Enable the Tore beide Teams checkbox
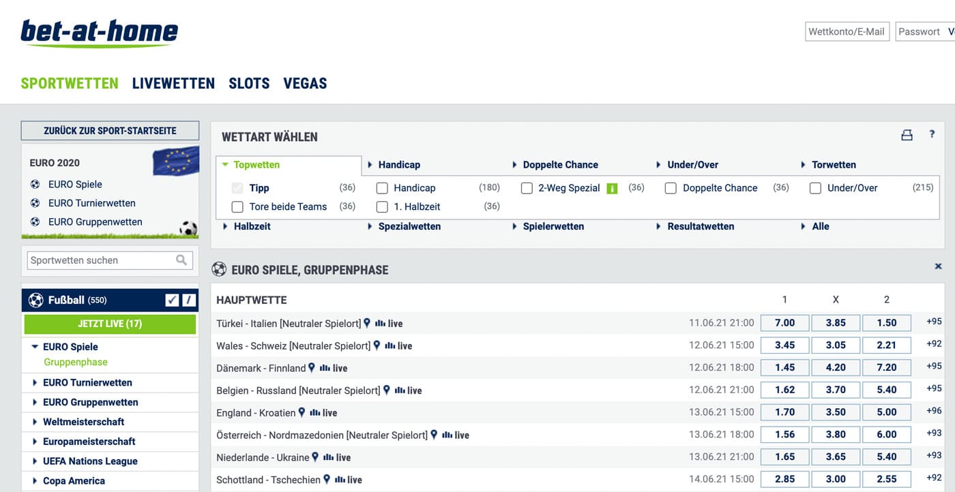 pyautogui.click(x=237, y=206)
